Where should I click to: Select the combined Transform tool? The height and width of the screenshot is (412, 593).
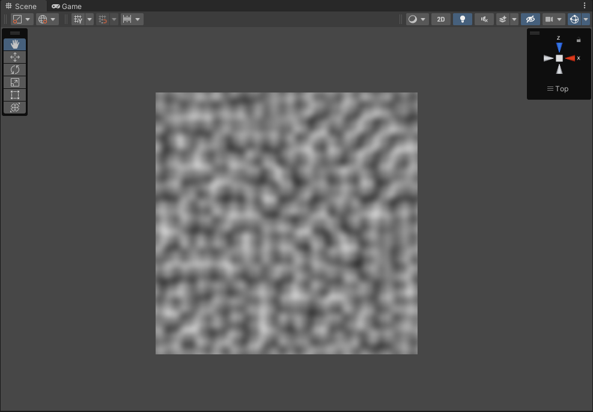click(x=14, y=108)
